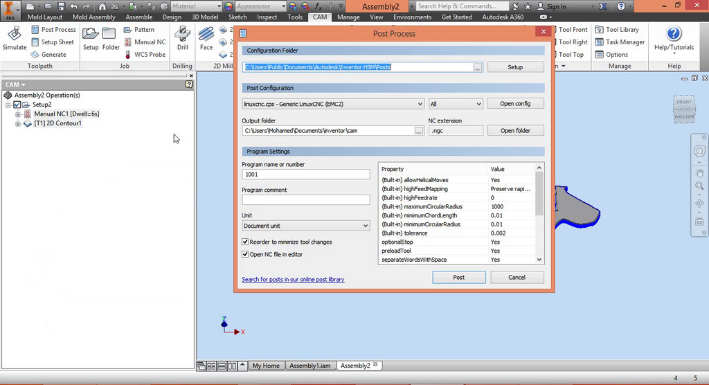
Task: Click the CAM browser help question-mark icon
Action: [189, 84]
